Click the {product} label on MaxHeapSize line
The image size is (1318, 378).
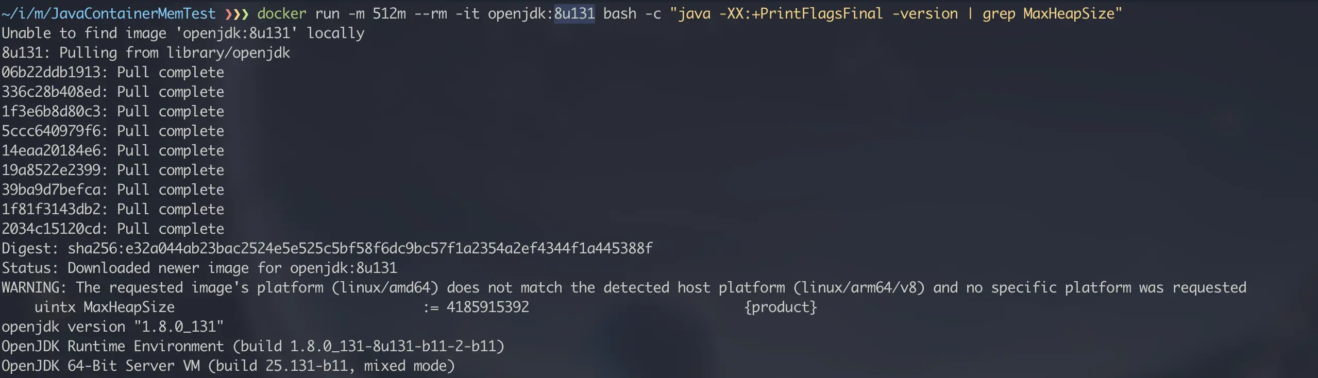(781, 307)
